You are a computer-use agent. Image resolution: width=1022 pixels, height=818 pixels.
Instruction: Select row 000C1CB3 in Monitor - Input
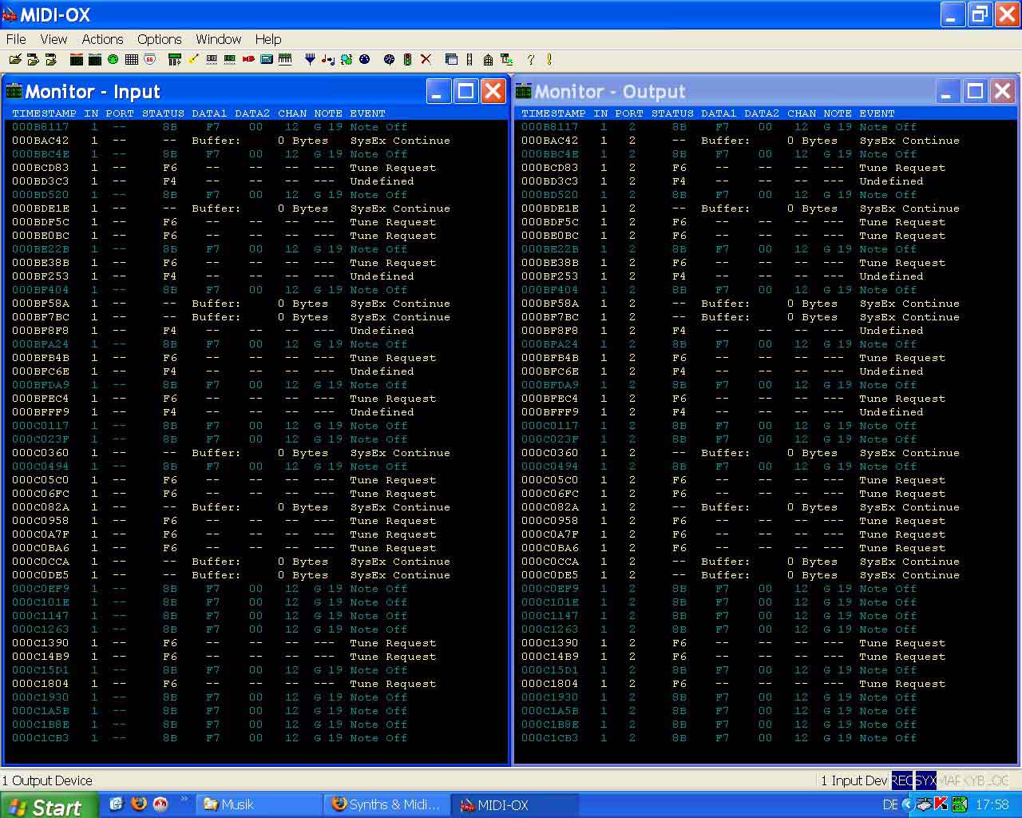(x=255, y=738)
